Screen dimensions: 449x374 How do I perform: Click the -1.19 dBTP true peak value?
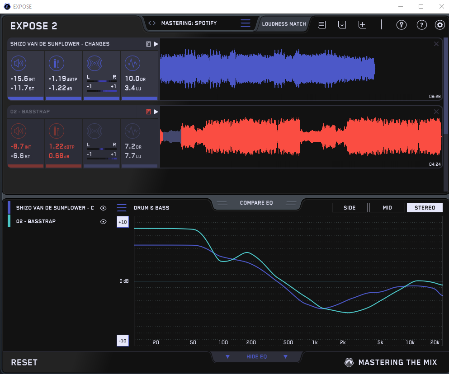tap(63, 79)
